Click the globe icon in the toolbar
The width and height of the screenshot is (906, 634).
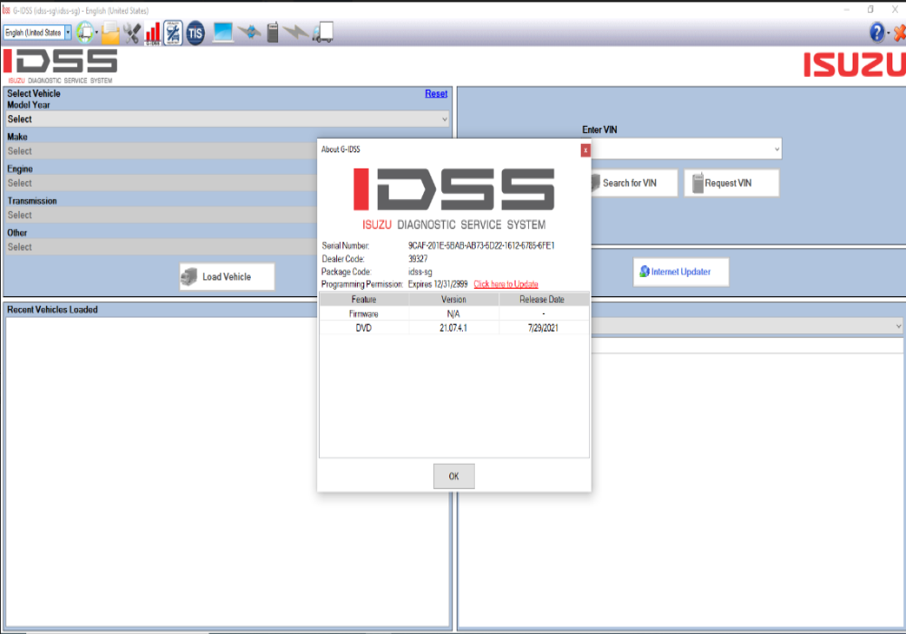pos(85,33)
